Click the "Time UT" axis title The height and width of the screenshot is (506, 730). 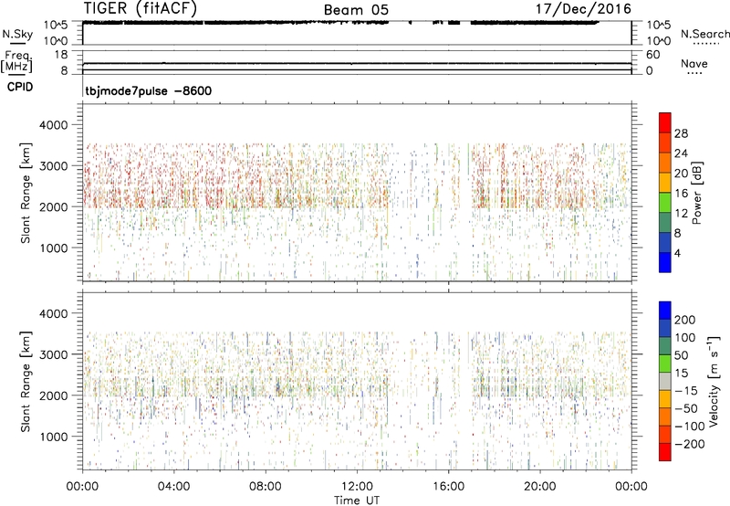(357, 501)
